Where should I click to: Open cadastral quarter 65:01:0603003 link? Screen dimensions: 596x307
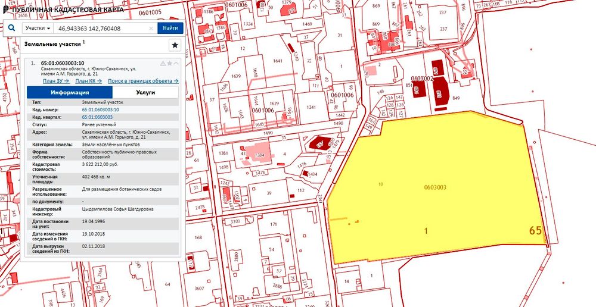tap(97, 117)
